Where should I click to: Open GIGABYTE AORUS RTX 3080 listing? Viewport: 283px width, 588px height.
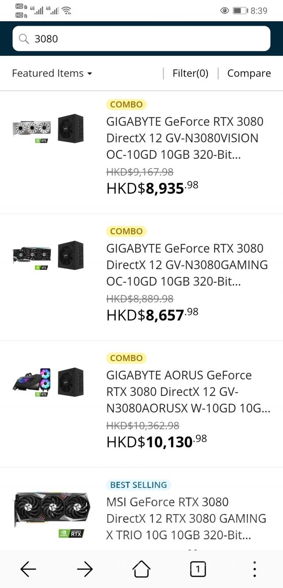point(188,392)
